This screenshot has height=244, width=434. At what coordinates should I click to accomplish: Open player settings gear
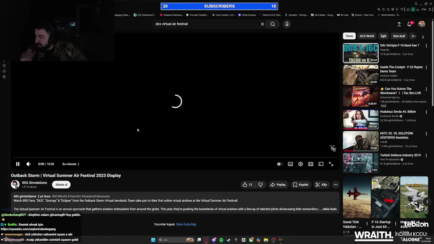(x=300, y=164)
